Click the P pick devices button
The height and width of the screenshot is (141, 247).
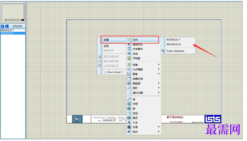click(x=3, y=27)
